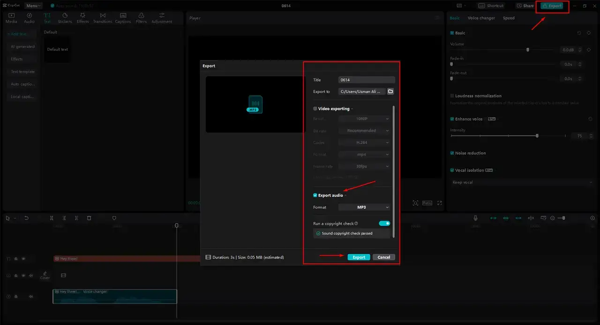600x325 pixels.
Task: Click the record voiceover microphone icon
Action: [475, 218]
